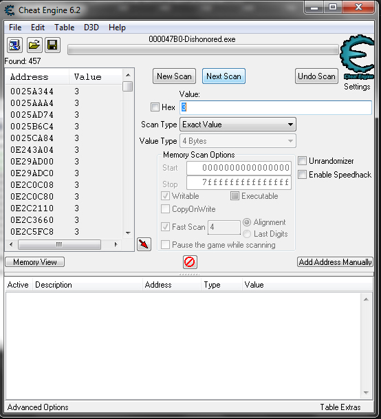The height and width of the screenshot is (419, 381).
Task: Click the red clear list circle icon
Action: [190, 262]
